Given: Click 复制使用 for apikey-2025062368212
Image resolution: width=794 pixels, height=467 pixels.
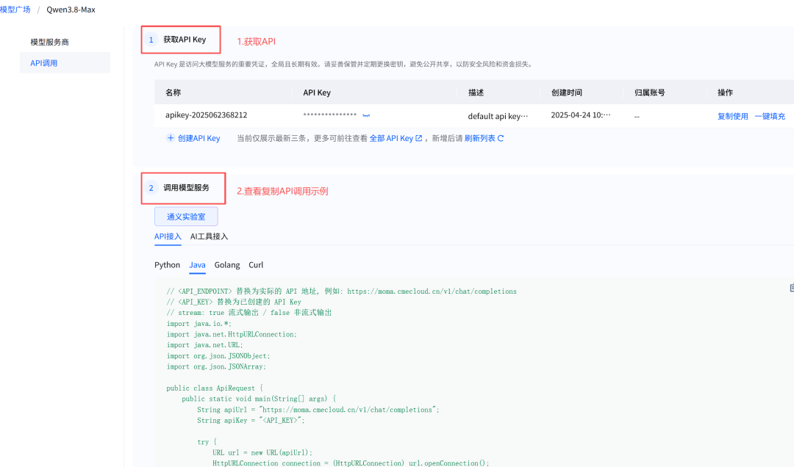Looking at the screenshot, I should tap(733, 116).
